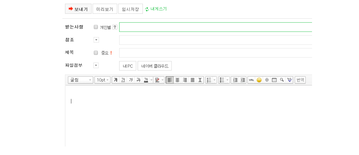Viewport: 359px width, 155px height.
Task: Open the bulleted list style dropdown
Action: pos(228,80)
